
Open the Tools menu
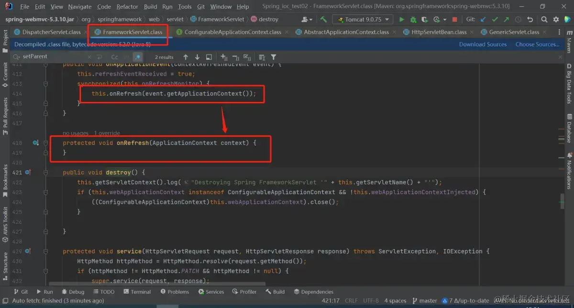185,7
